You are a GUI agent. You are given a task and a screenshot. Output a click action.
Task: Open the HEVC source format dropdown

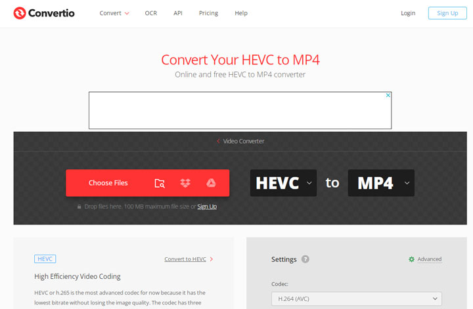(283, 183)
